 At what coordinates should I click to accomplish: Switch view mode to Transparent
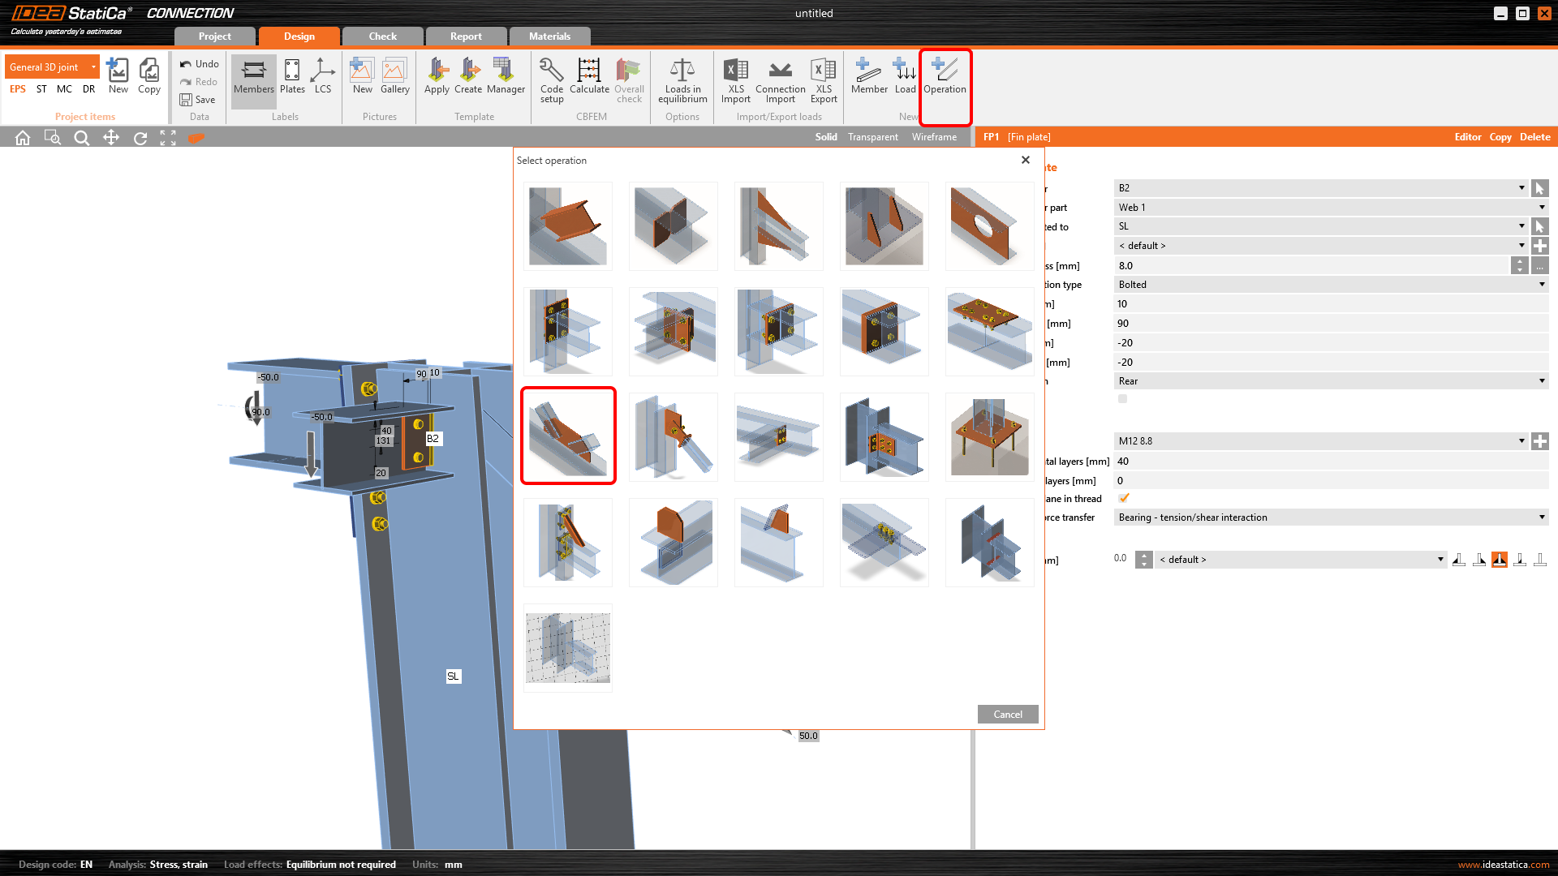click(872, 137)
